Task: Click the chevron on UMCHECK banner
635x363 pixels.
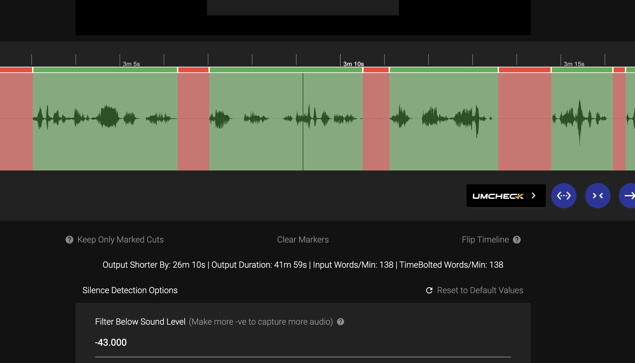Action: [x=533, y=196]
